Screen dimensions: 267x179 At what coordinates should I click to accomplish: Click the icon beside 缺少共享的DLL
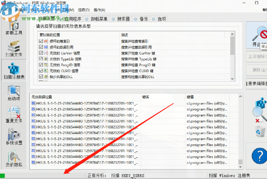[x=46, y=76]
